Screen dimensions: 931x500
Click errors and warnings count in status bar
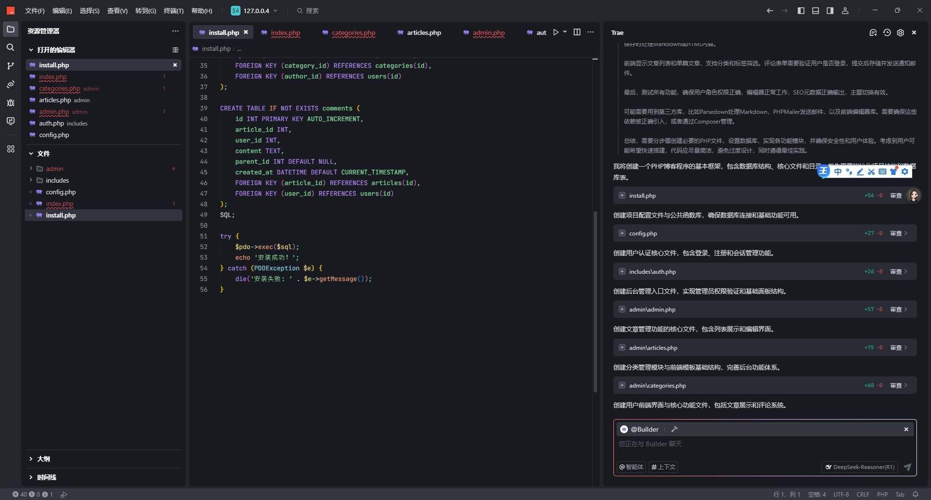[32, 494]
